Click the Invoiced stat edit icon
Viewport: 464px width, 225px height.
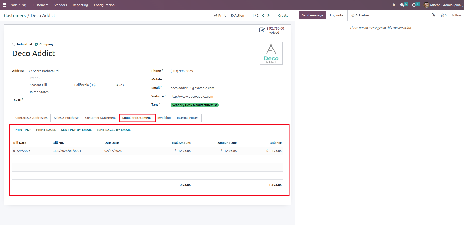[x=262, y=30]
